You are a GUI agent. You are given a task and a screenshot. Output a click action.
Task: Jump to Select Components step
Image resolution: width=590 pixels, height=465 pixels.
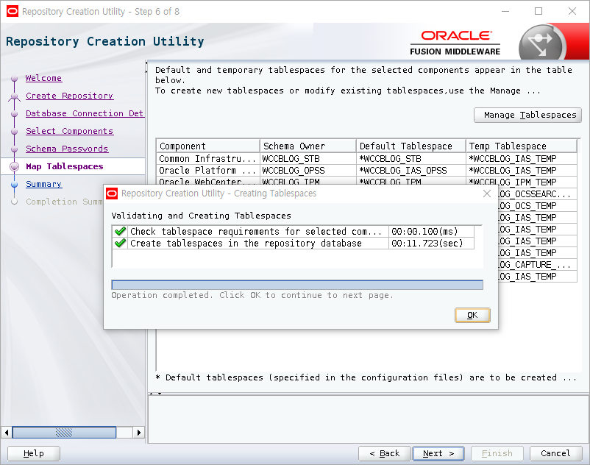(69, 131)
